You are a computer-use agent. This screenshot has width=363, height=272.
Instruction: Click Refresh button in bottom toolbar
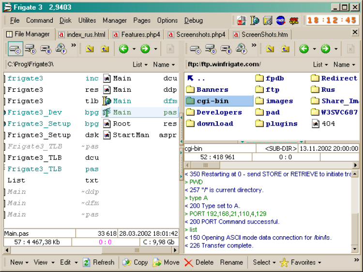99,262
